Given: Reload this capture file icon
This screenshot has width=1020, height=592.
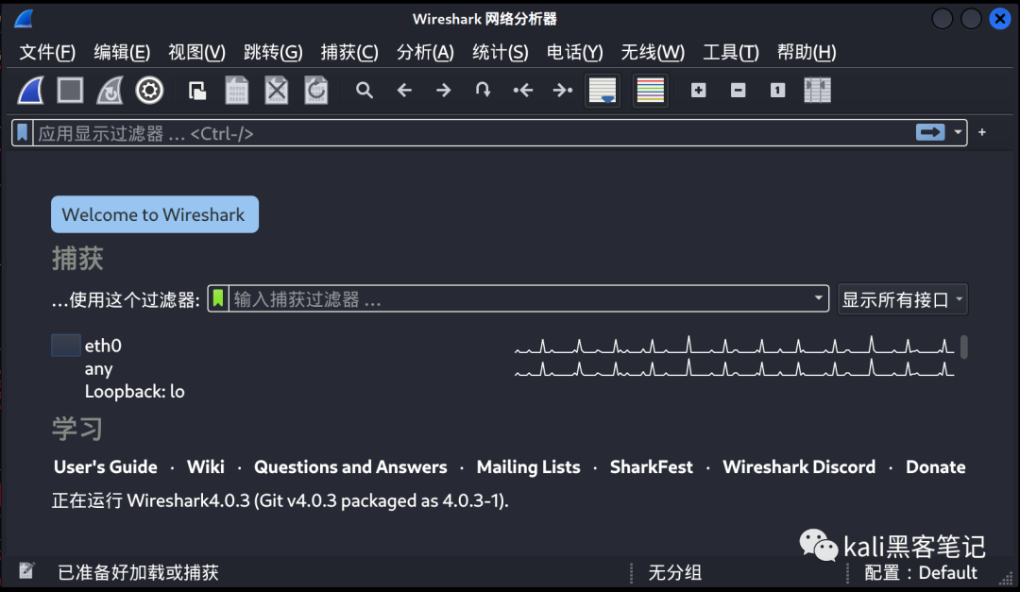Looking at the screenshot, I should click(316, 91).
